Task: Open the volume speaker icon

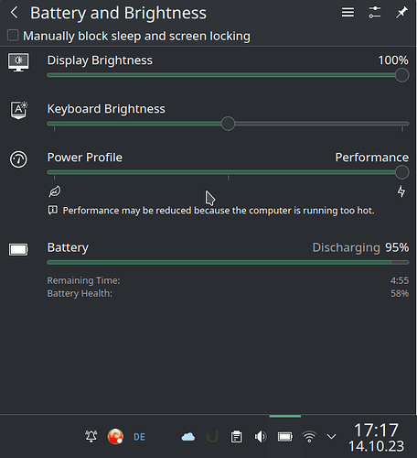Action: click(261, 437)
